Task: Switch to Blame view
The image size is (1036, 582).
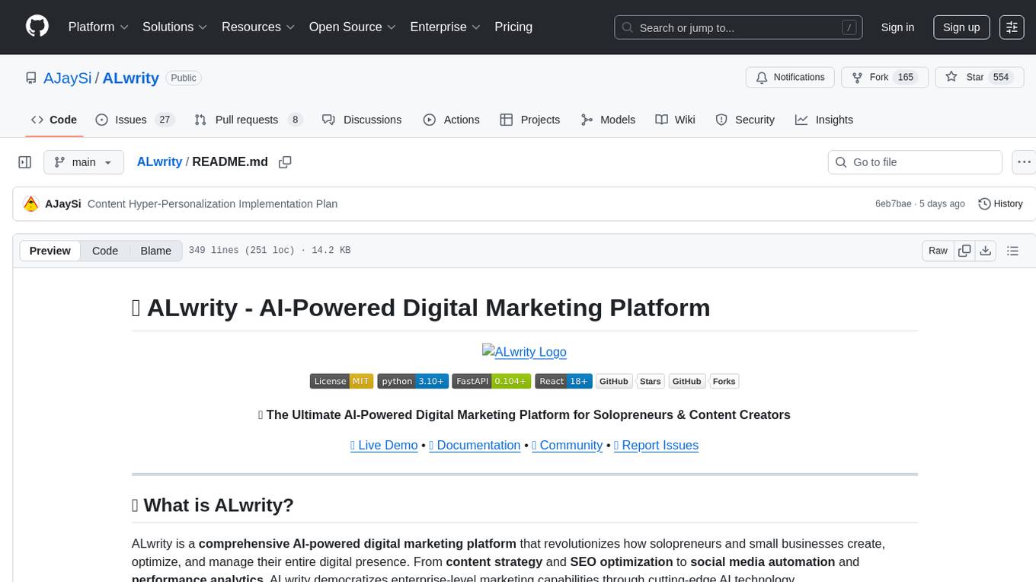Action: [156, 251]
